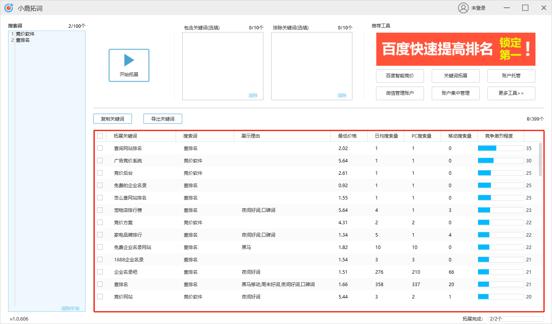Click the daily search value 358
This screenshot has height=324, width=552.
[x=379, y=284]
